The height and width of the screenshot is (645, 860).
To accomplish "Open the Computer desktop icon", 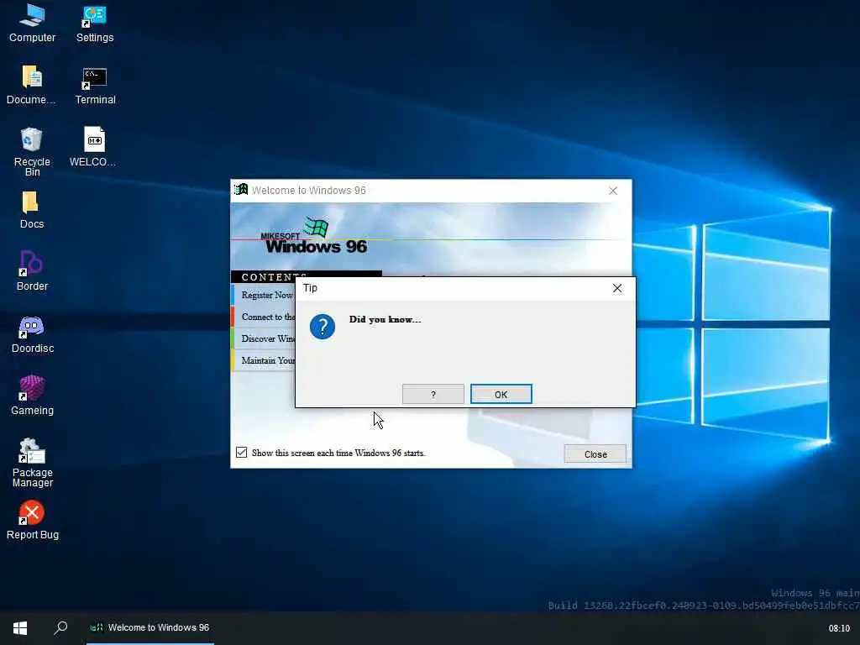I will coord(32,23).
